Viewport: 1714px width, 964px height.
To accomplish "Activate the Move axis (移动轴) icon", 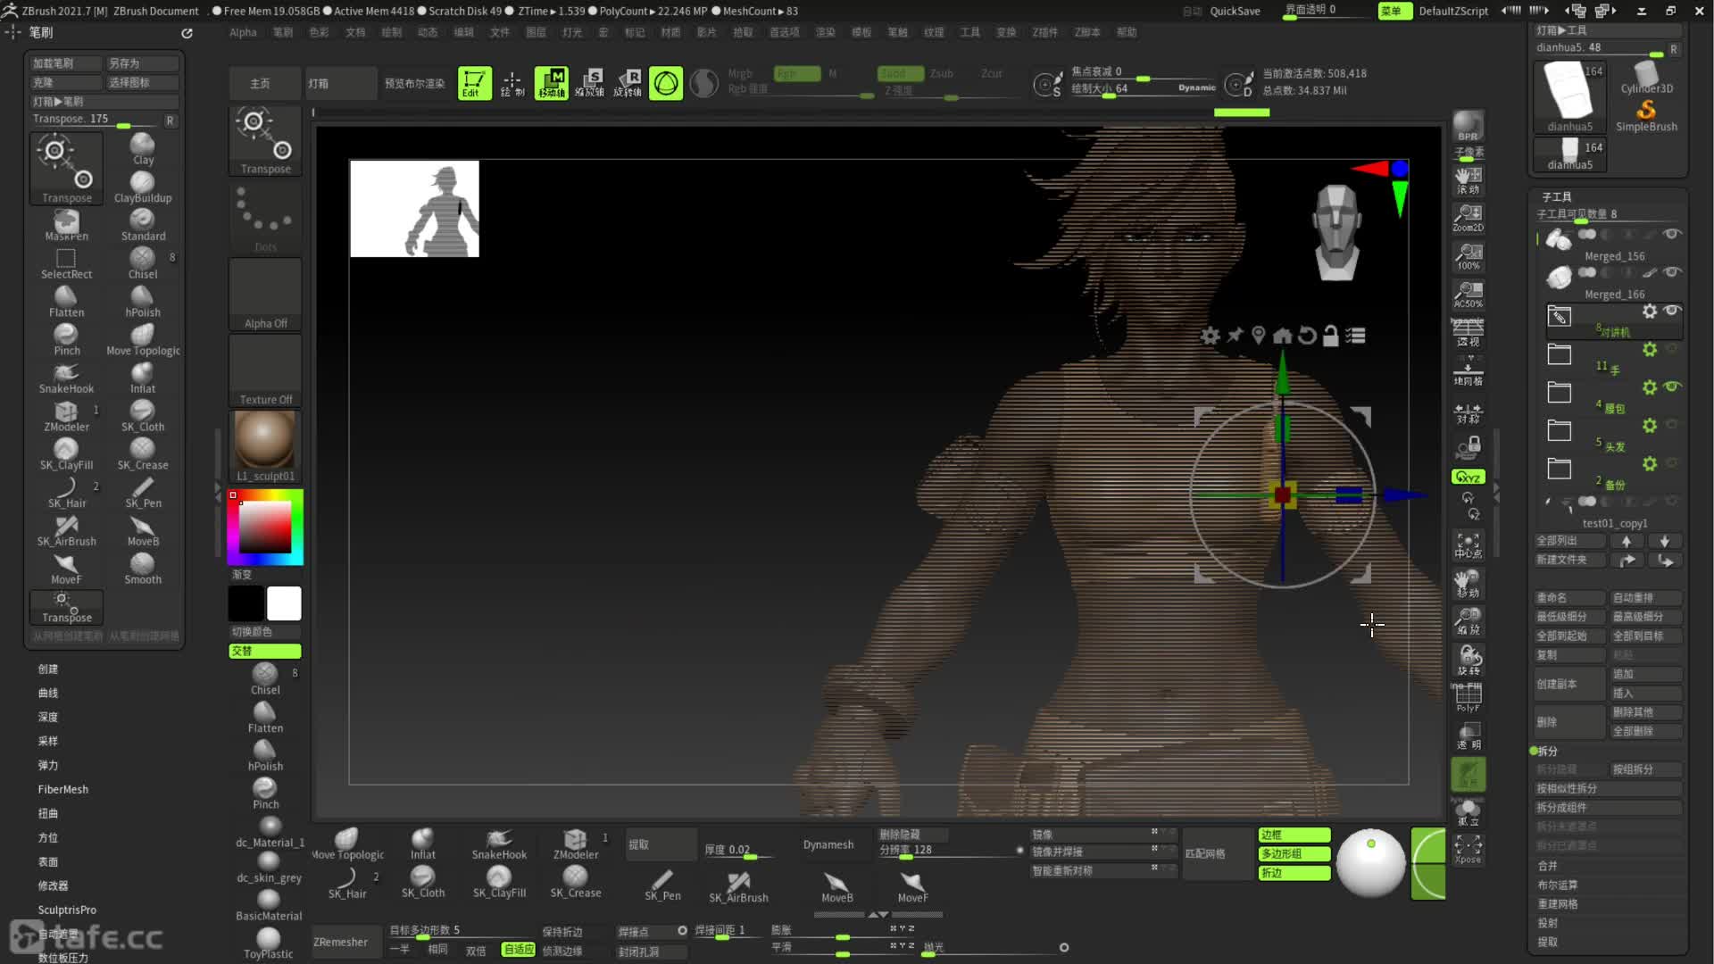I will coord(552,83).
